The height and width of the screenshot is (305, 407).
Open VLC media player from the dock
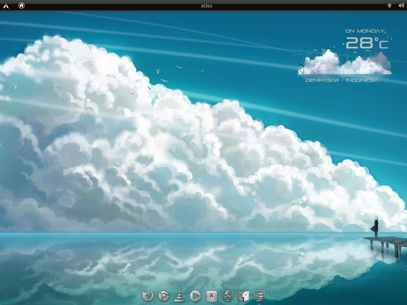point(179,296)
